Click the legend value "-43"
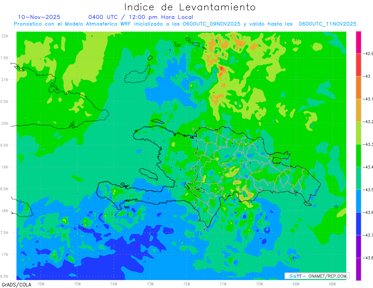The height and width of the screenshot is (288, 373). pyautogui.click(x=366, y=76)
